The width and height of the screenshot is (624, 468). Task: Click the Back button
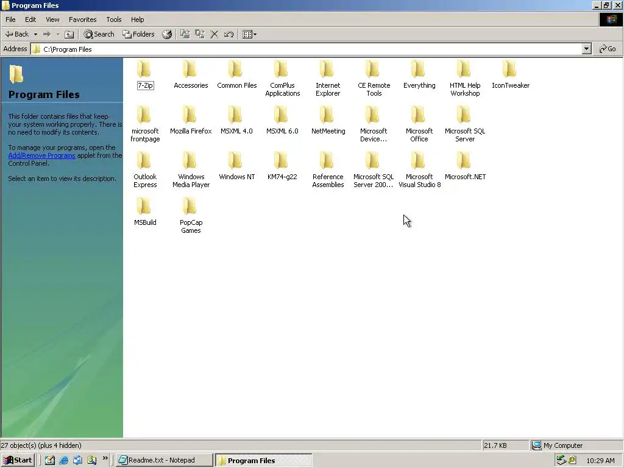click(x=17, y=34)
